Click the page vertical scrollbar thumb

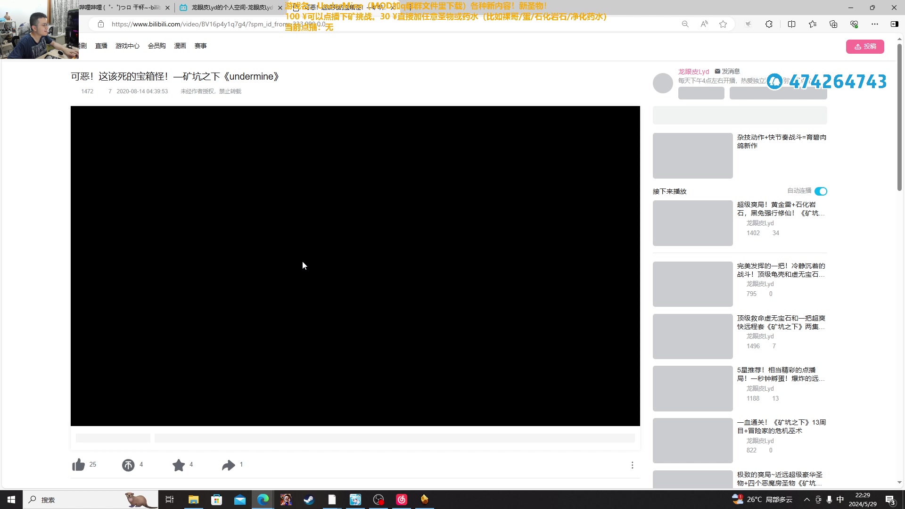(x=899, y=118)
